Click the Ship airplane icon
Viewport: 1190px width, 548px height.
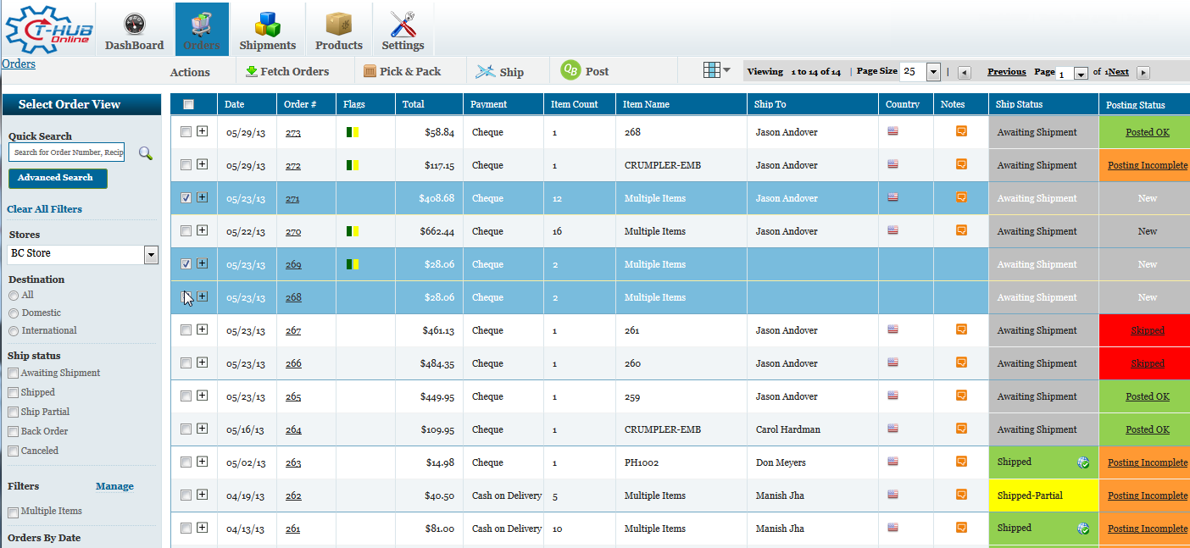[x=485, y=72]
